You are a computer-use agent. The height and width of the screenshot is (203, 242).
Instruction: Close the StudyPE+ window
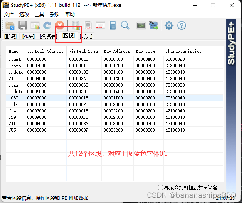[x=232, y=5]
